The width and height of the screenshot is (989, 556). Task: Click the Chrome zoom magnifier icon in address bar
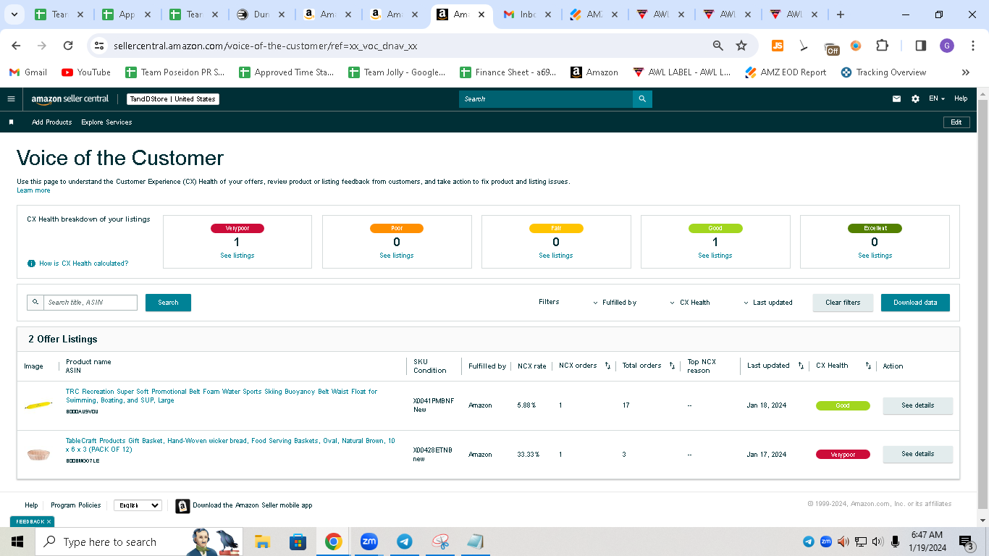(x=718, y=46)
